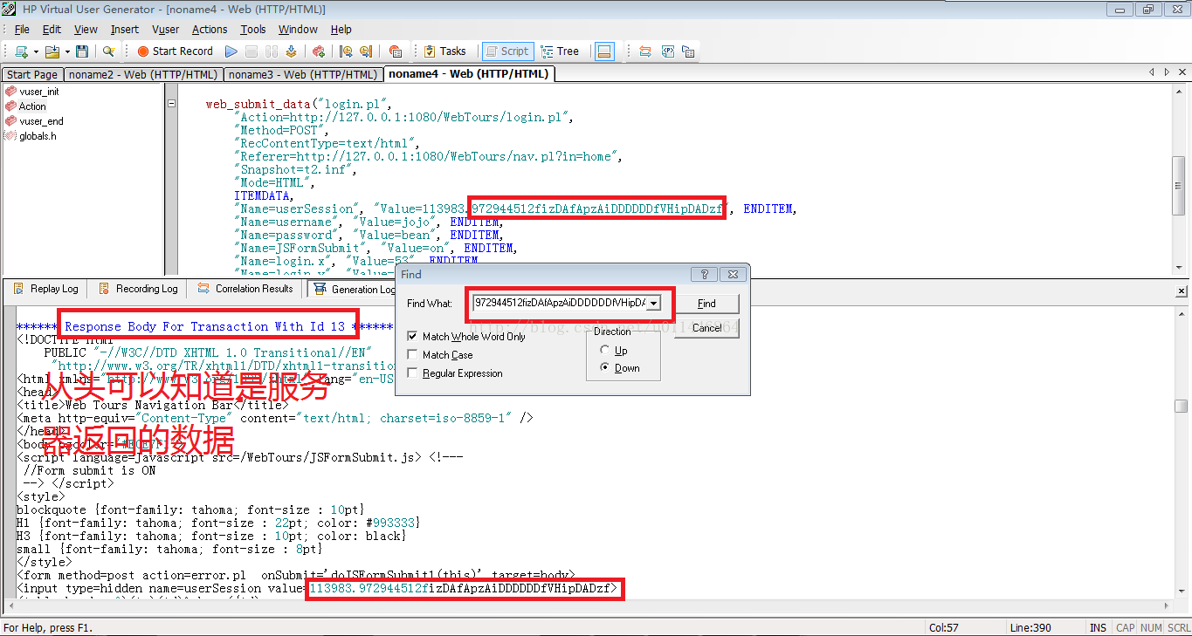Open the Help menu
1192x636 pixels.
coord(341,30)
